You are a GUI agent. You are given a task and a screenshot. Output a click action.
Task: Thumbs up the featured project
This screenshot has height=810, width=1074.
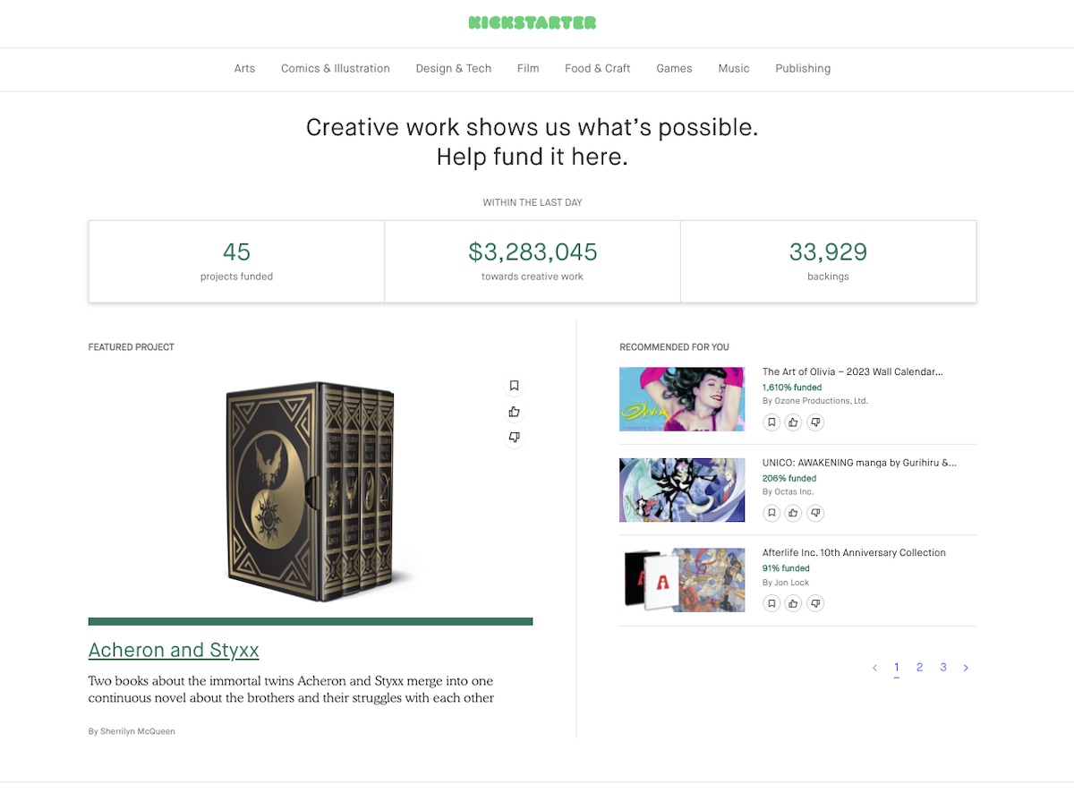tap(514, 412)
